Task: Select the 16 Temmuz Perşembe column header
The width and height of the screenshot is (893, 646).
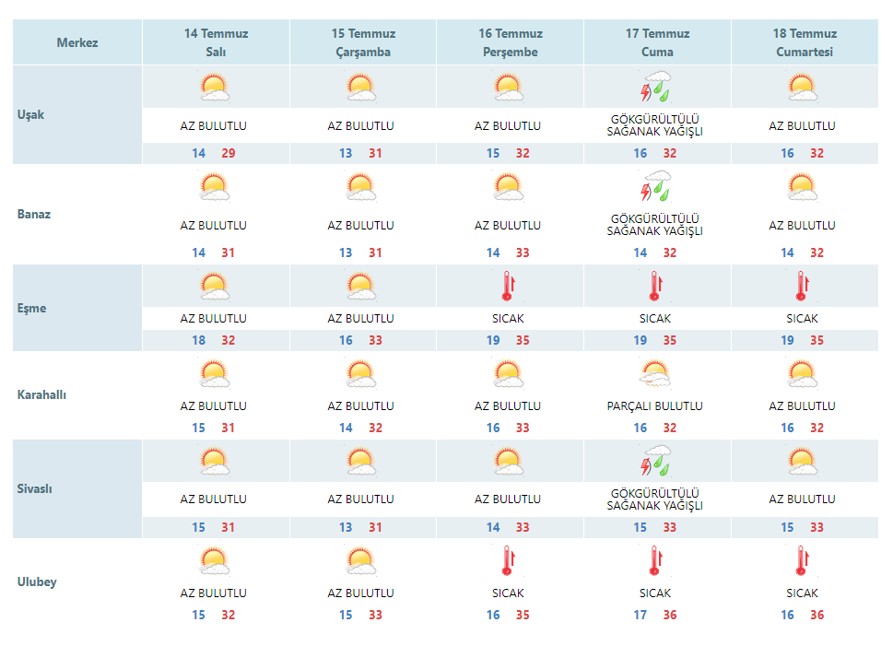Action: [511, 42]
